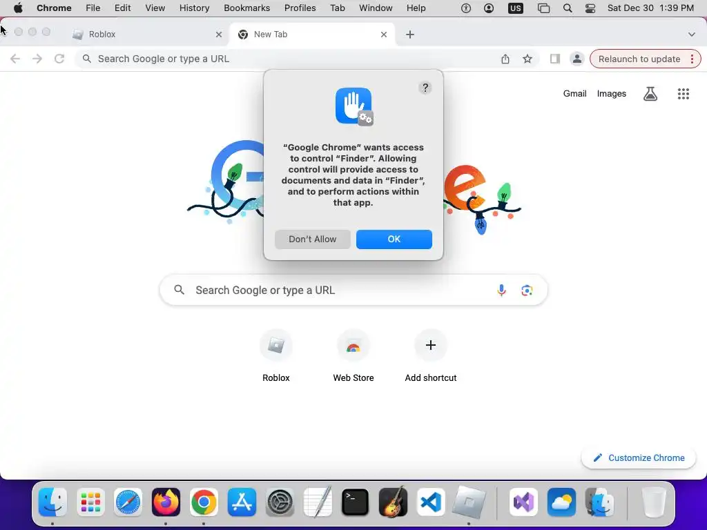Open the File menu
The height and width of the screenshot is (530, 707).
[x=93, y=8]
